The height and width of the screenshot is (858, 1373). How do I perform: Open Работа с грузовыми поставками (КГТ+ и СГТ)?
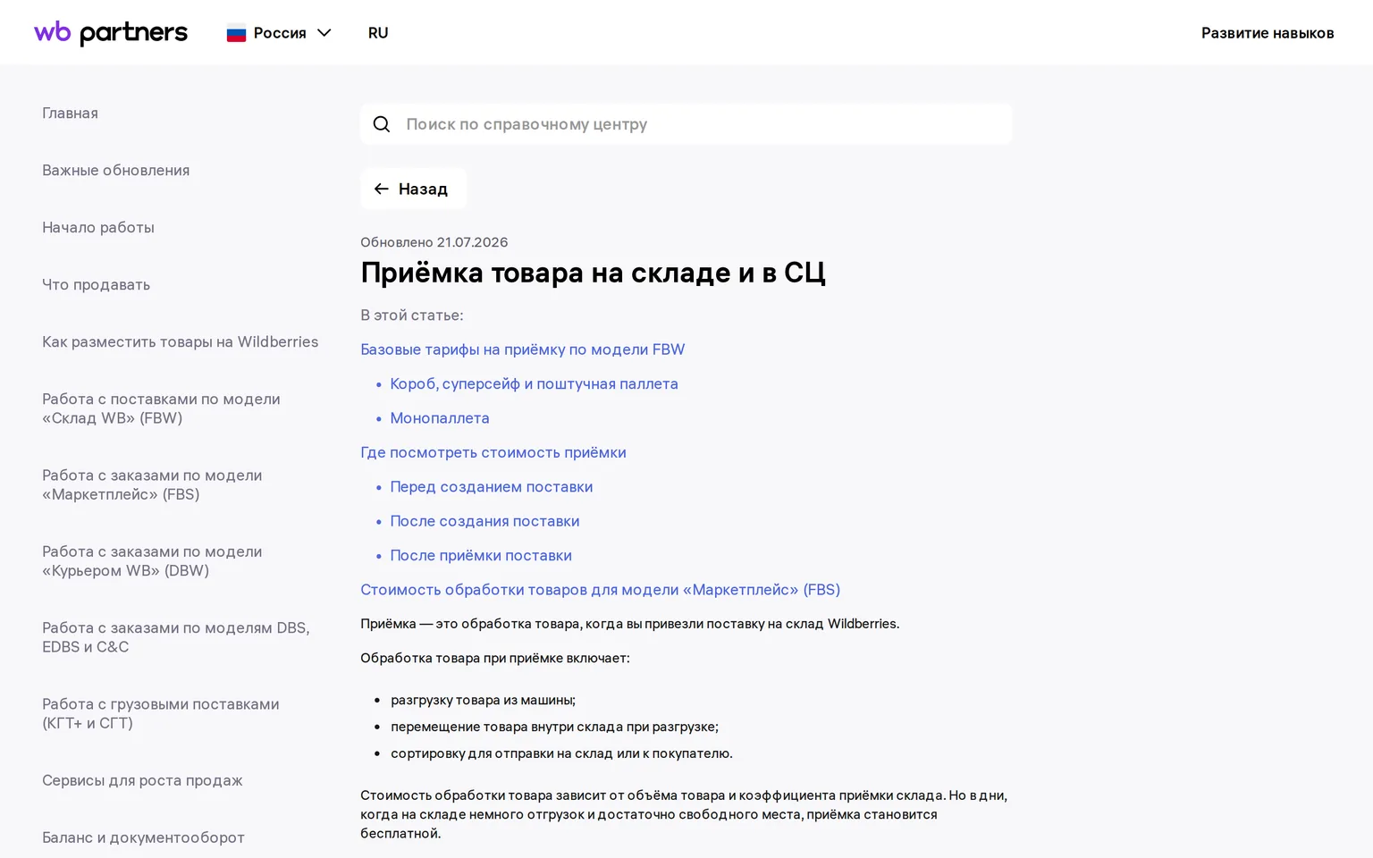(x=161, y=713)
